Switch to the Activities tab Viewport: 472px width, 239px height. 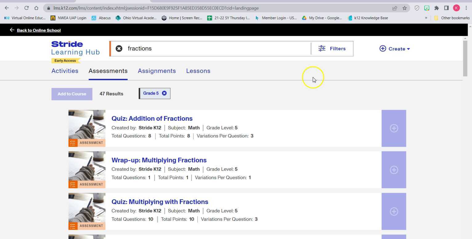tap(65, 71)
